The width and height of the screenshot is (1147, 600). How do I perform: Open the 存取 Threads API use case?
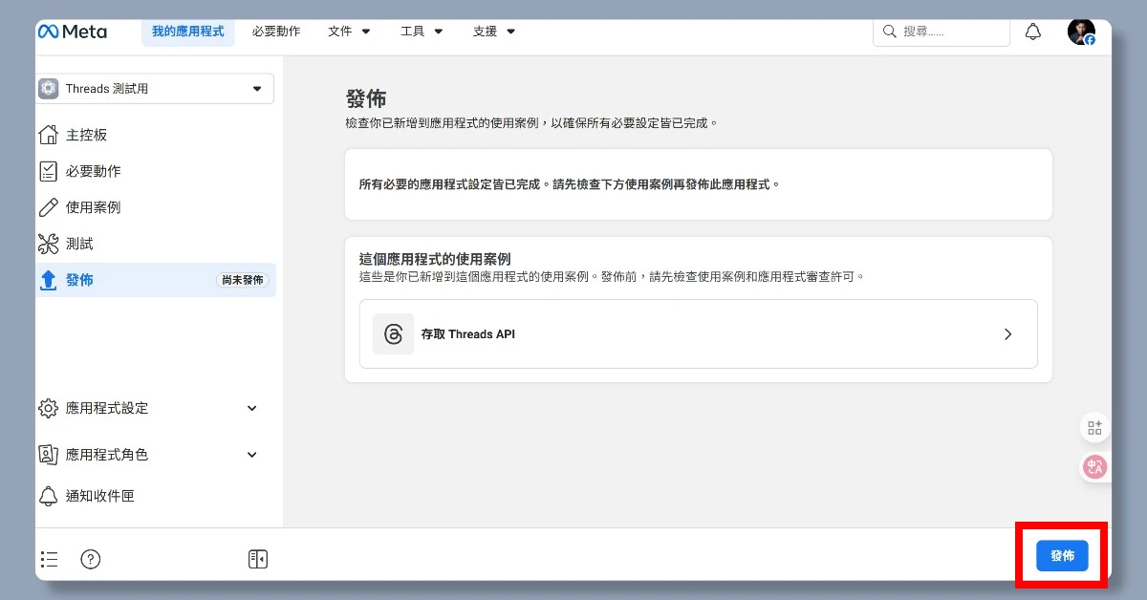point(698,333)
